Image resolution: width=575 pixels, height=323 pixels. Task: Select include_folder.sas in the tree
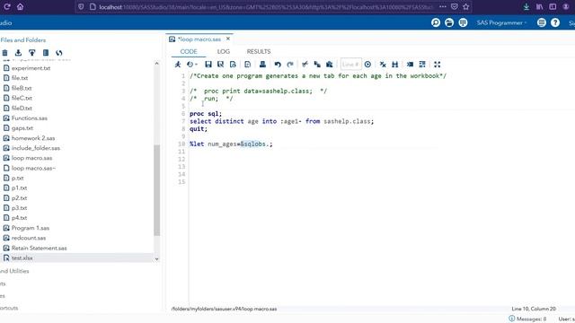point(36,148)
